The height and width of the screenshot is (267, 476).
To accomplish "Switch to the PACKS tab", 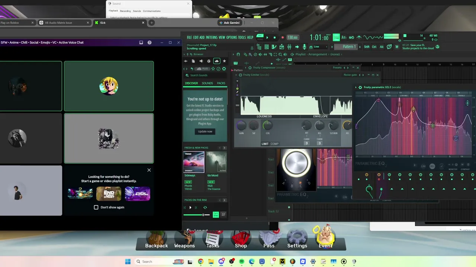I will [221, 83].
